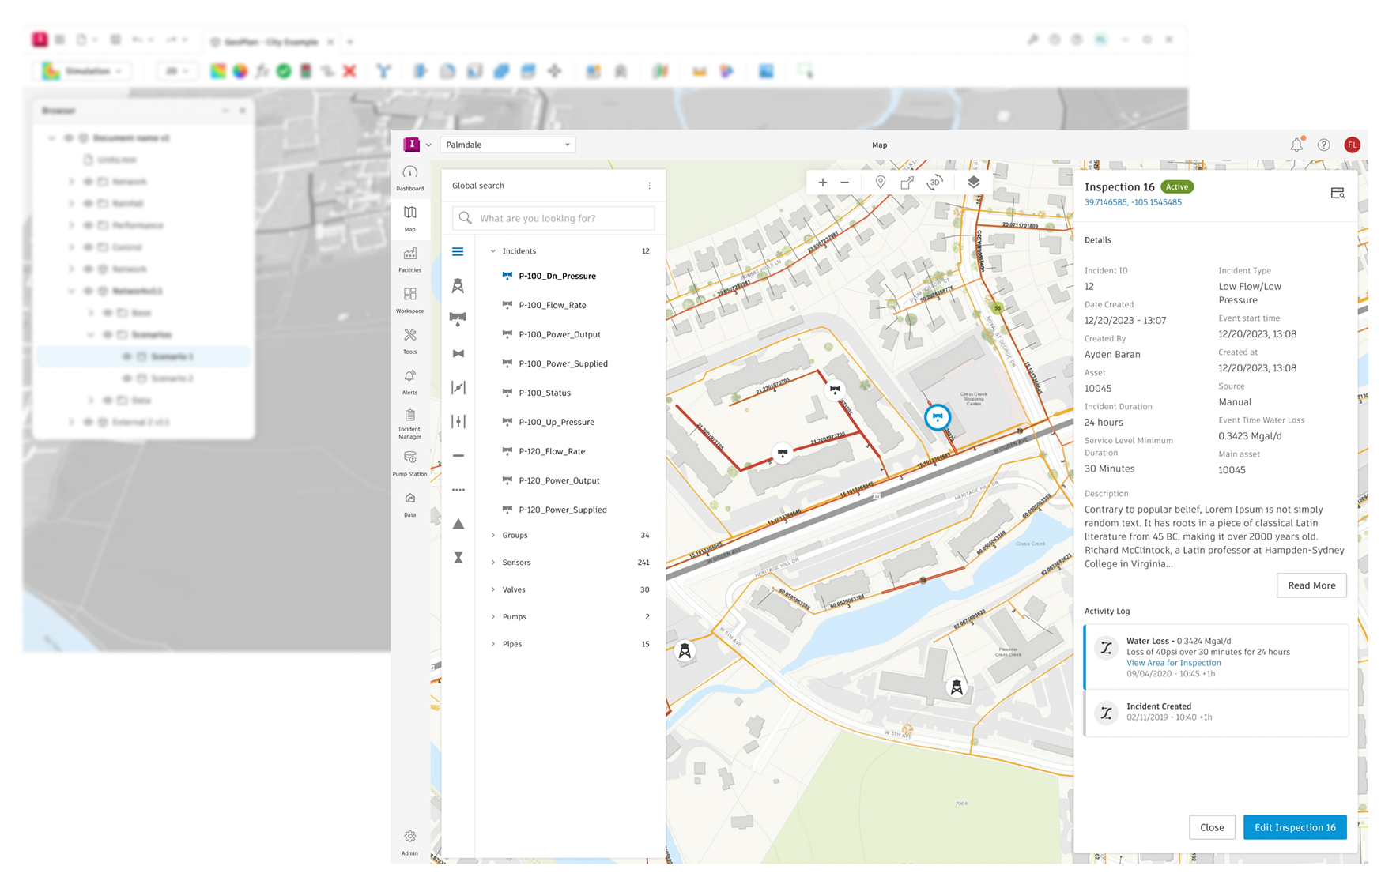The image size is (1381, 877).
Task: Click the blue highlighted valve marker on the map
Action: click(938, 416)
